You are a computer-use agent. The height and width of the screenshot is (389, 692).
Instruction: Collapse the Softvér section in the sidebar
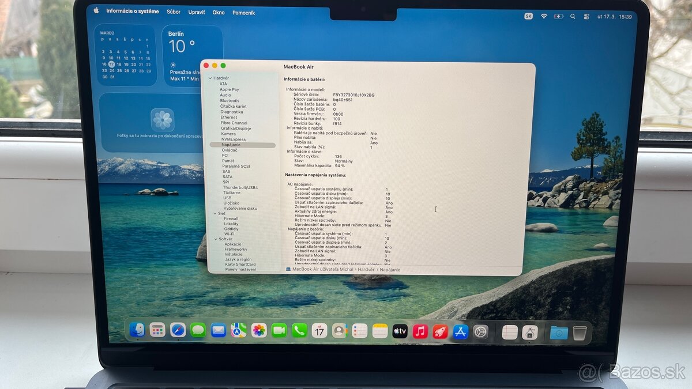[215, 239]
